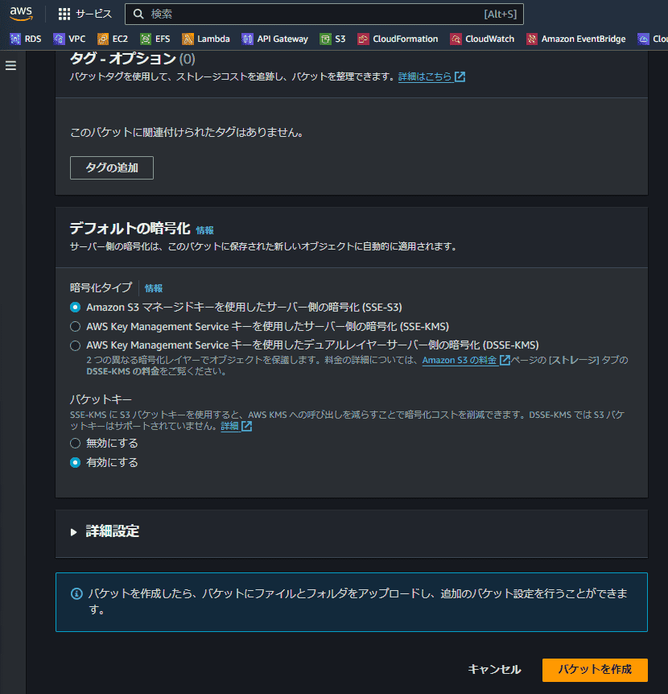
Task: Click the Lambda shortcut icon
Action: point(188,39)
